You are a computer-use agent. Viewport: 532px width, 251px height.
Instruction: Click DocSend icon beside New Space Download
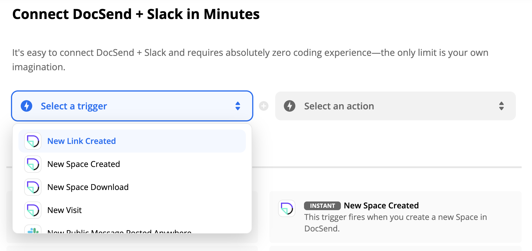[x=33, y=187]
